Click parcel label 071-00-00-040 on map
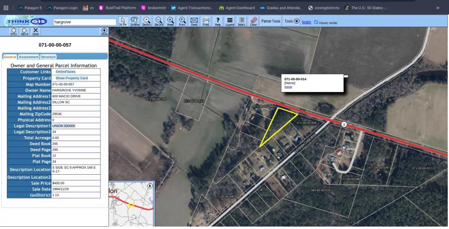 coord(224,197)
